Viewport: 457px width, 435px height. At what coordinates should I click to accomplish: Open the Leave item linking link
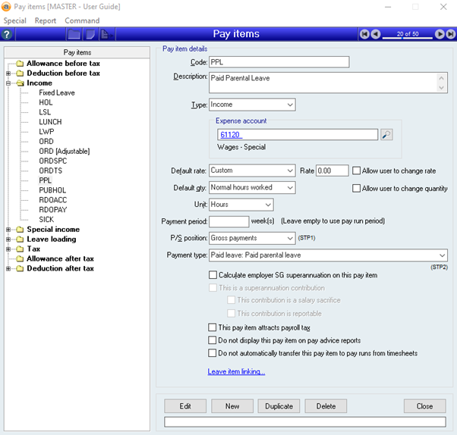tap(236, 371)
